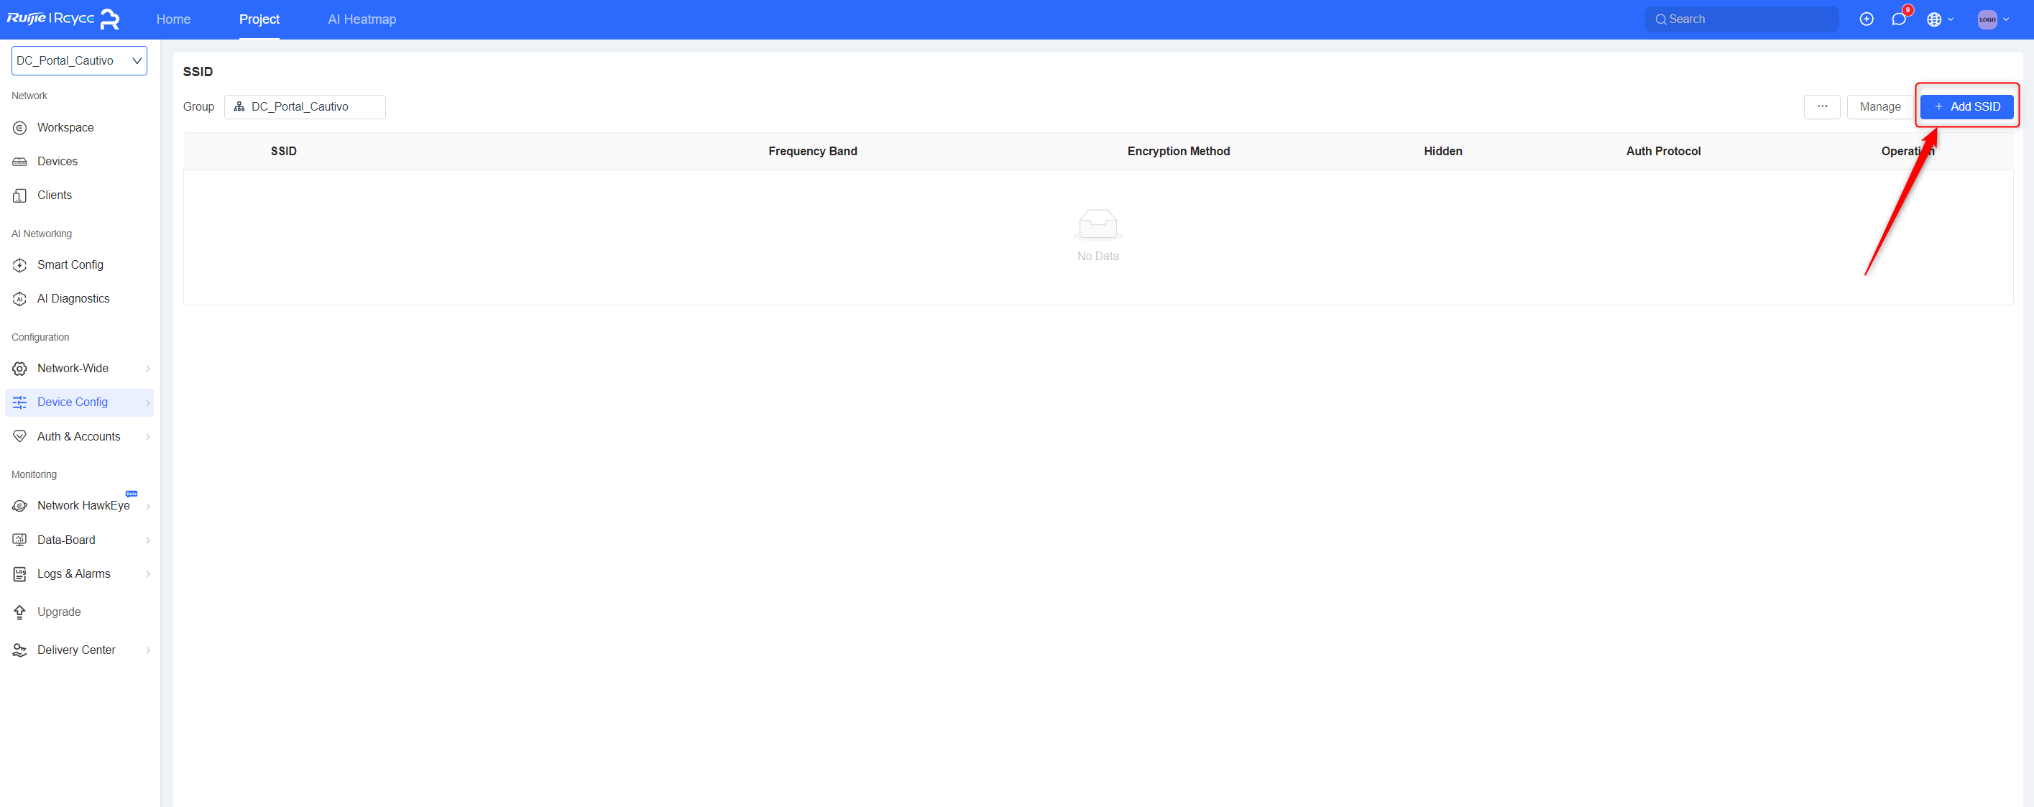This screenshot has width=2034, height=807.
Task: Expand the Auth & Accounts submenu arrow
Action: coord(147,437)
